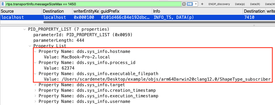Clear the display filter with X button
275x105 pixels.
point(184,4)
